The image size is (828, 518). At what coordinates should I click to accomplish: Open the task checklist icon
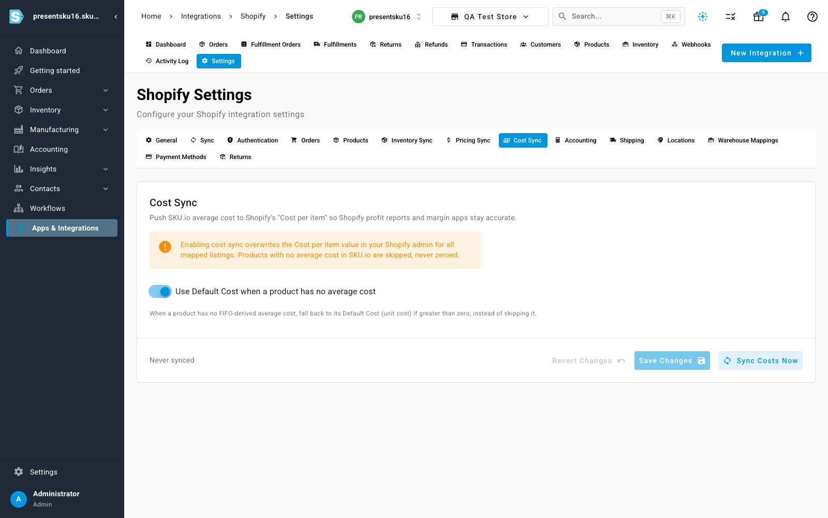click(x=731, y=17)
